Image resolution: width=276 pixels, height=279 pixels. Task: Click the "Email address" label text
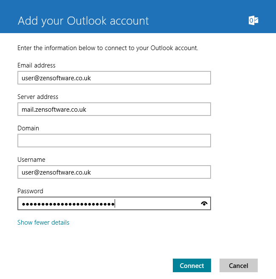(37, 65)
